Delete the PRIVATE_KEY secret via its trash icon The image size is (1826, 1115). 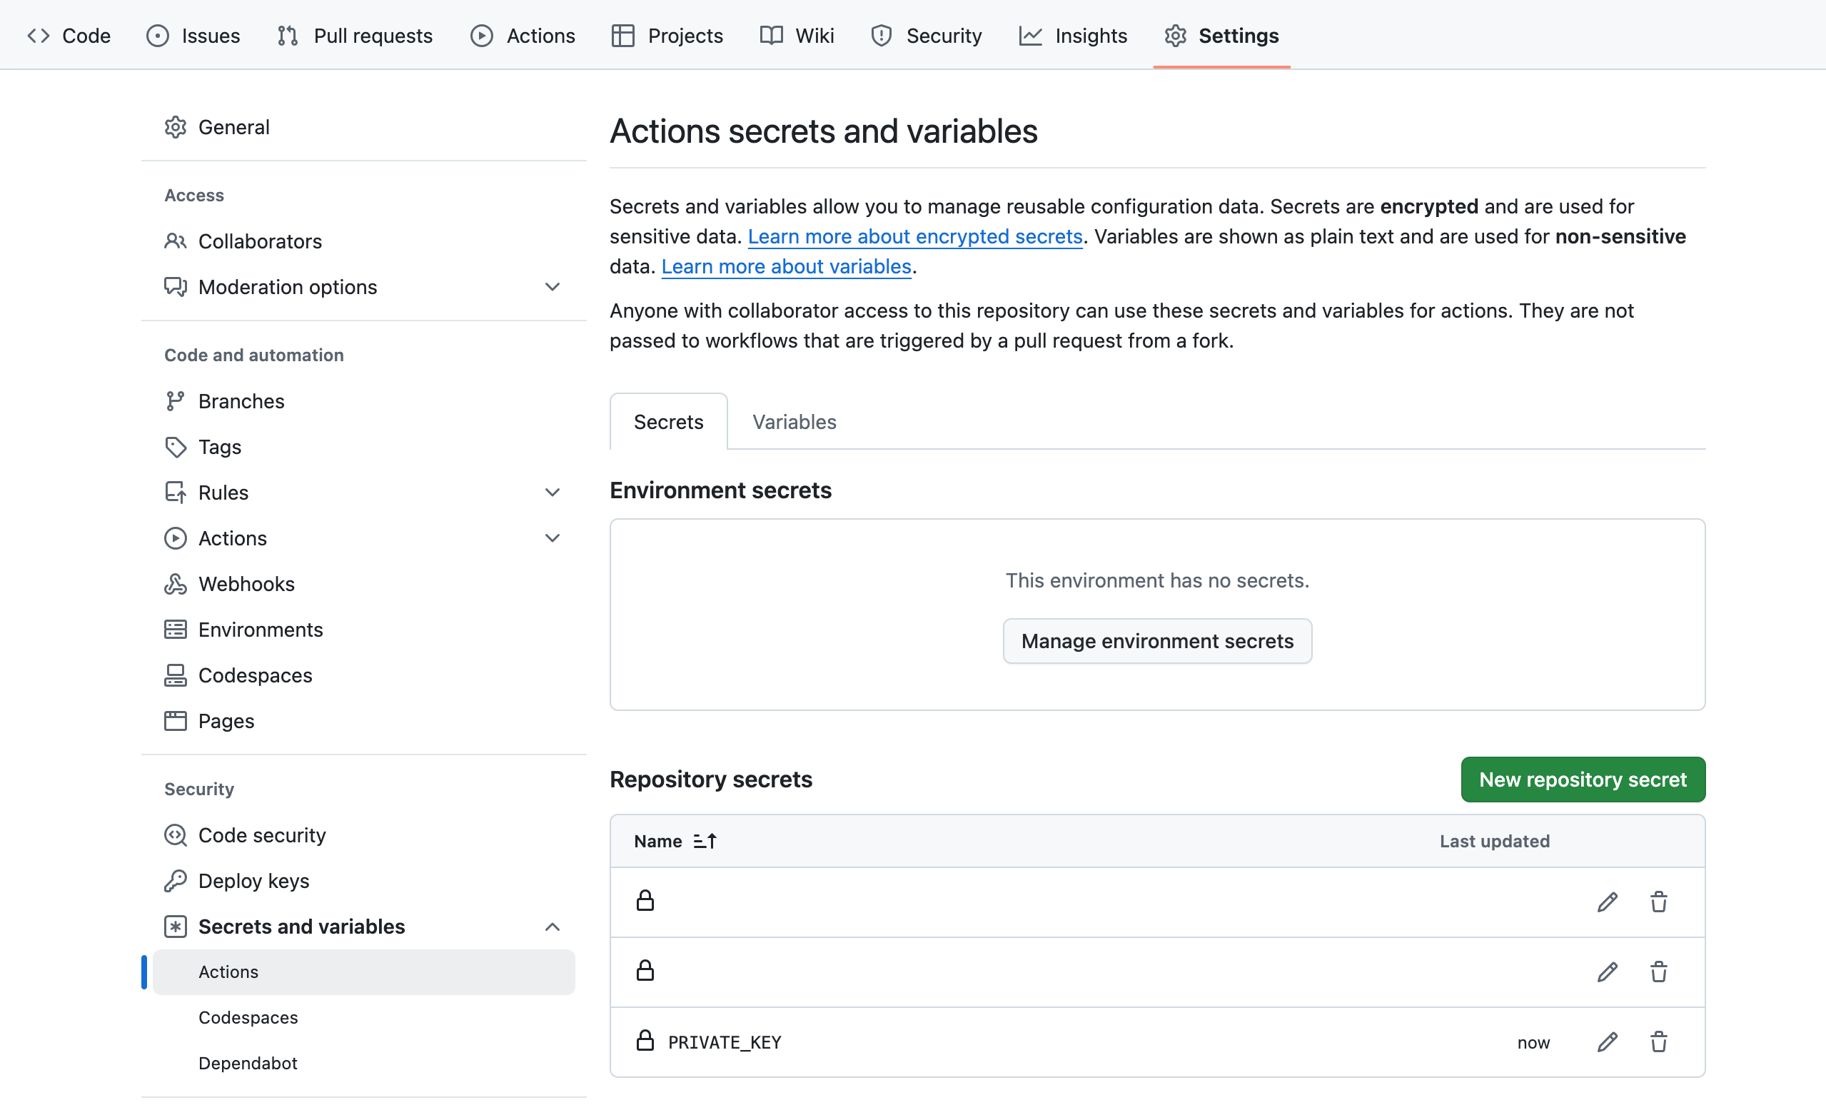tap(1658, 1041)
